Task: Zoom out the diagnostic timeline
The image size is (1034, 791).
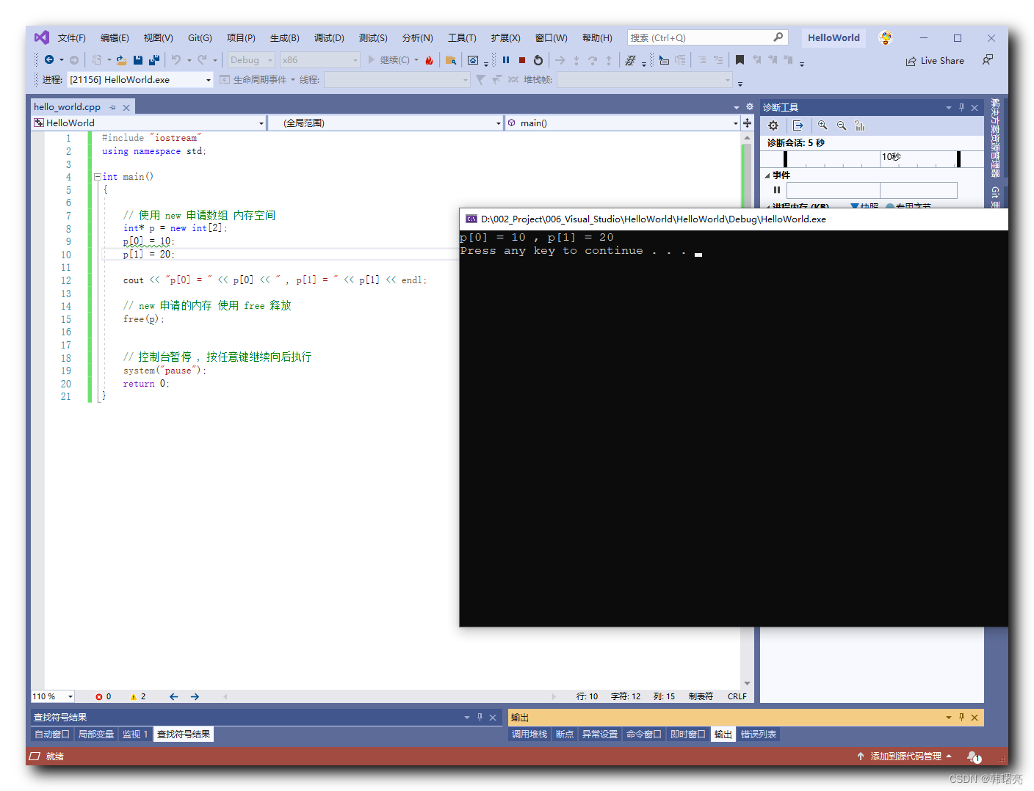Action: click(842, 125)
